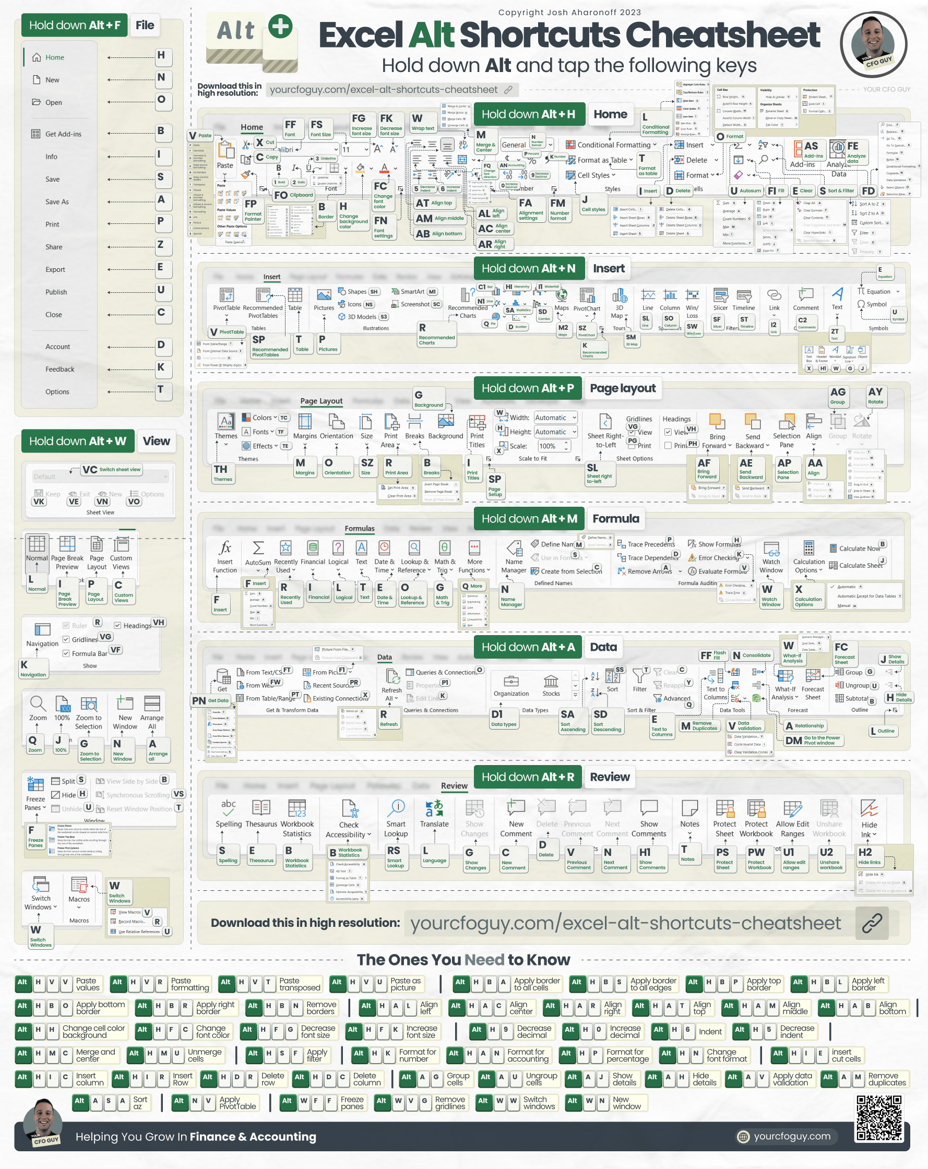Click the Translate icon in Review ribbon

434,808
